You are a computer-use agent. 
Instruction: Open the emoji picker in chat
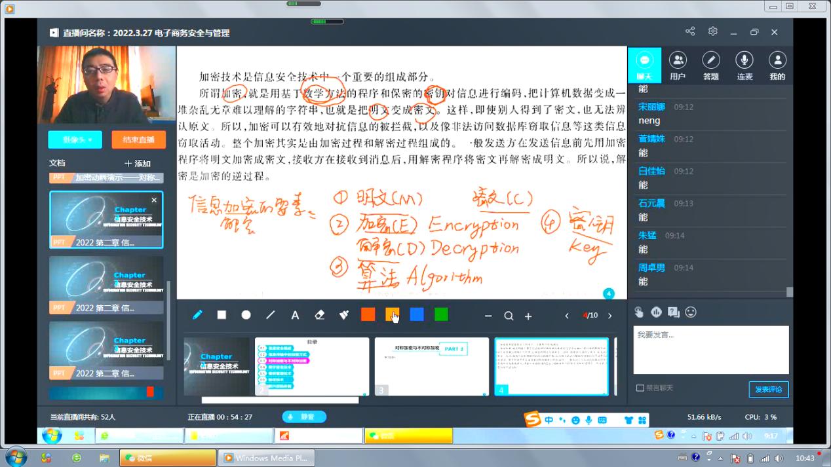691,312
